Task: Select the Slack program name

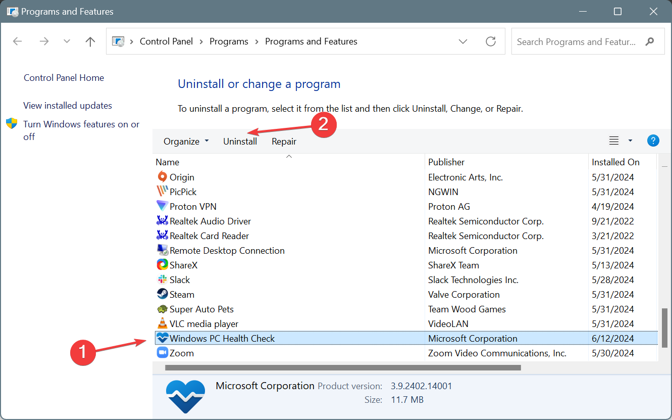Action: [x=180, y=279]
